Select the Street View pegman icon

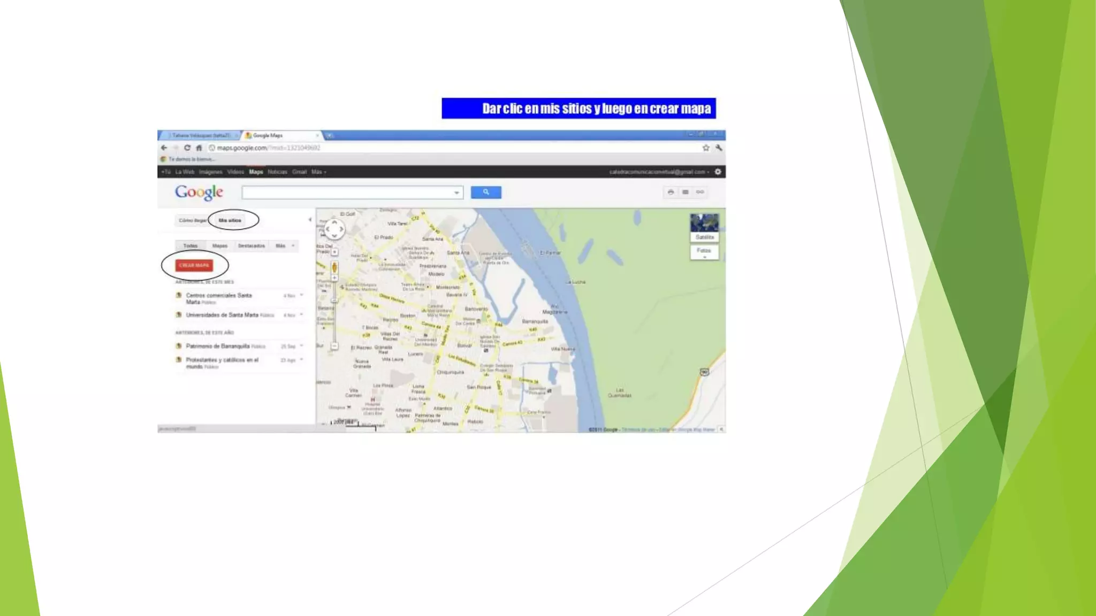pos(334,267)
